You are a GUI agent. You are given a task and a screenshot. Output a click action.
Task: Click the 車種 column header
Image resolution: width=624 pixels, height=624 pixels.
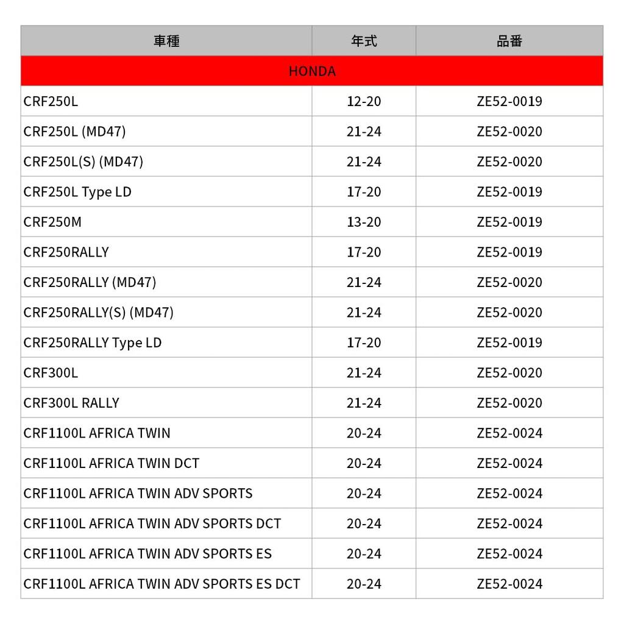(166, 41)
